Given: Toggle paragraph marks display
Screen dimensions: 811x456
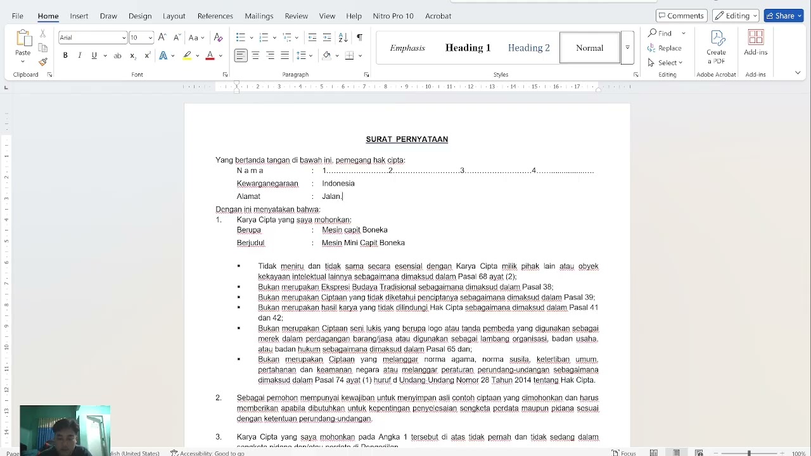Looking at the screenshot, I should tap(359, 37).
